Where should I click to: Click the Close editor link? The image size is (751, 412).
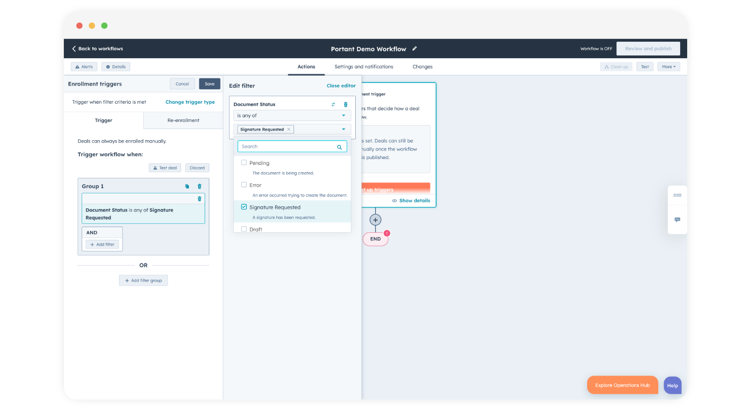(x=341, y=86)
